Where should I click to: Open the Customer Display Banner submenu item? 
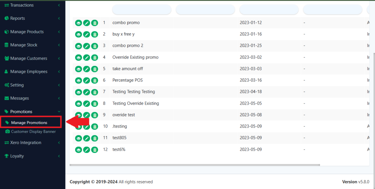pyautogui.click(x=33, y=132)
